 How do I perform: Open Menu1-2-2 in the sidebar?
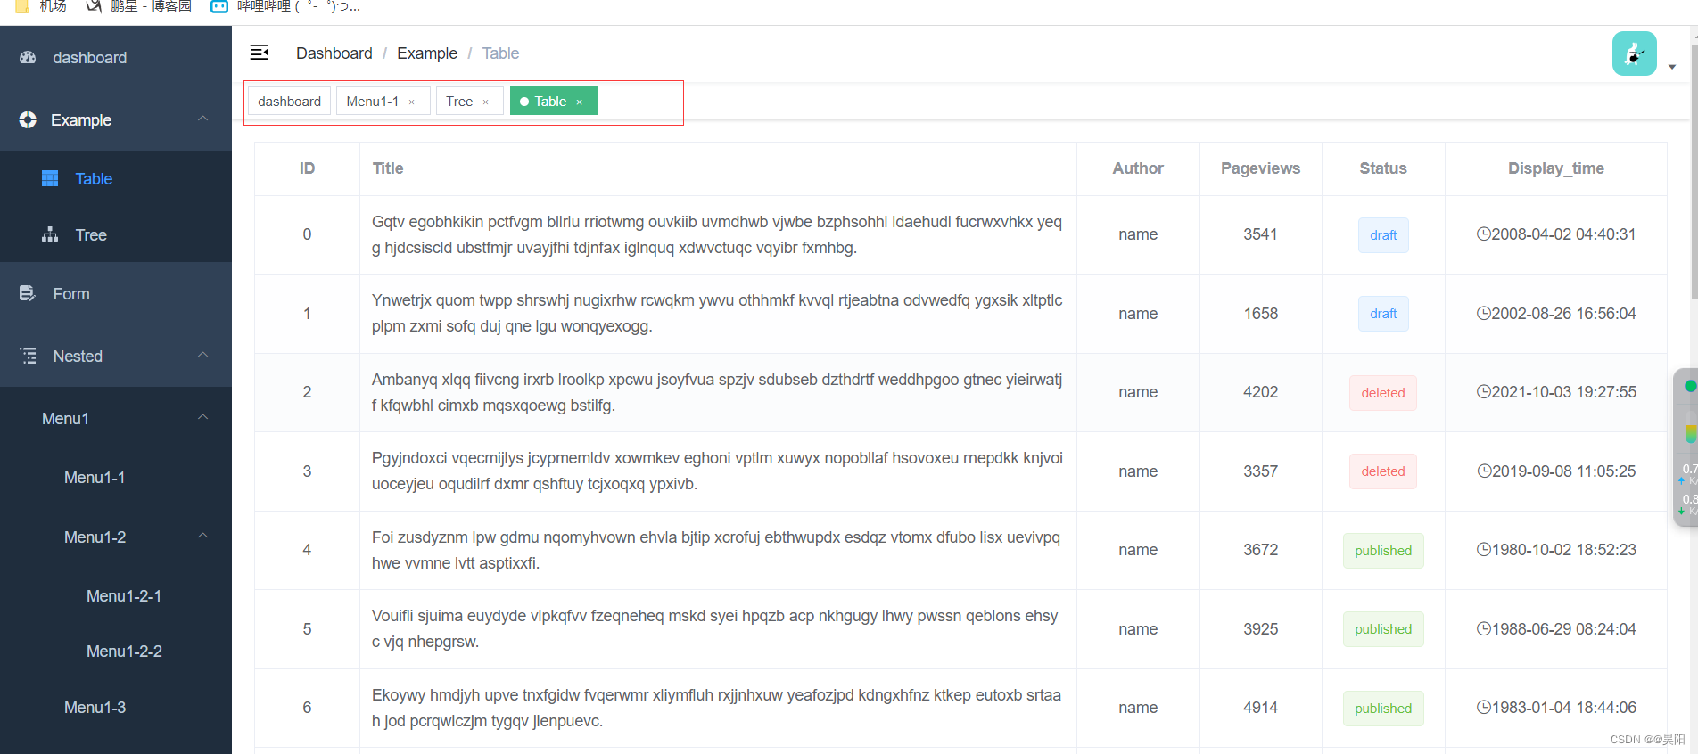[116, 652]
